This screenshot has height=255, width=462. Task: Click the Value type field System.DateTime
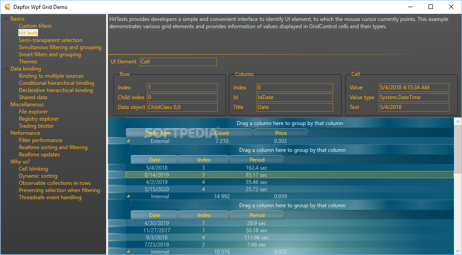[x=414, y=97]
